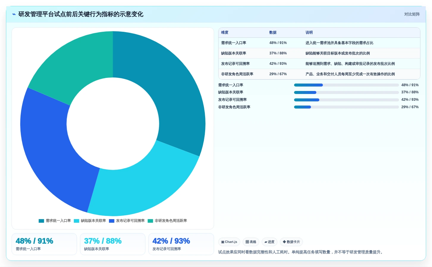Click table value 29% / 67%

[278, 74]
